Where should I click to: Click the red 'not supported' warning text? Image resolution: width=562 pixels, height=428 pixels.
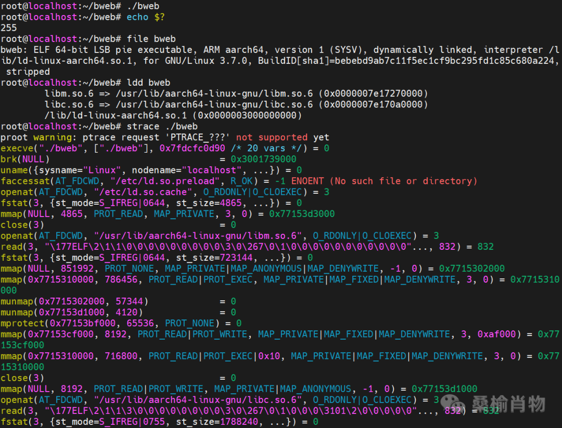[x=272, y=138]
